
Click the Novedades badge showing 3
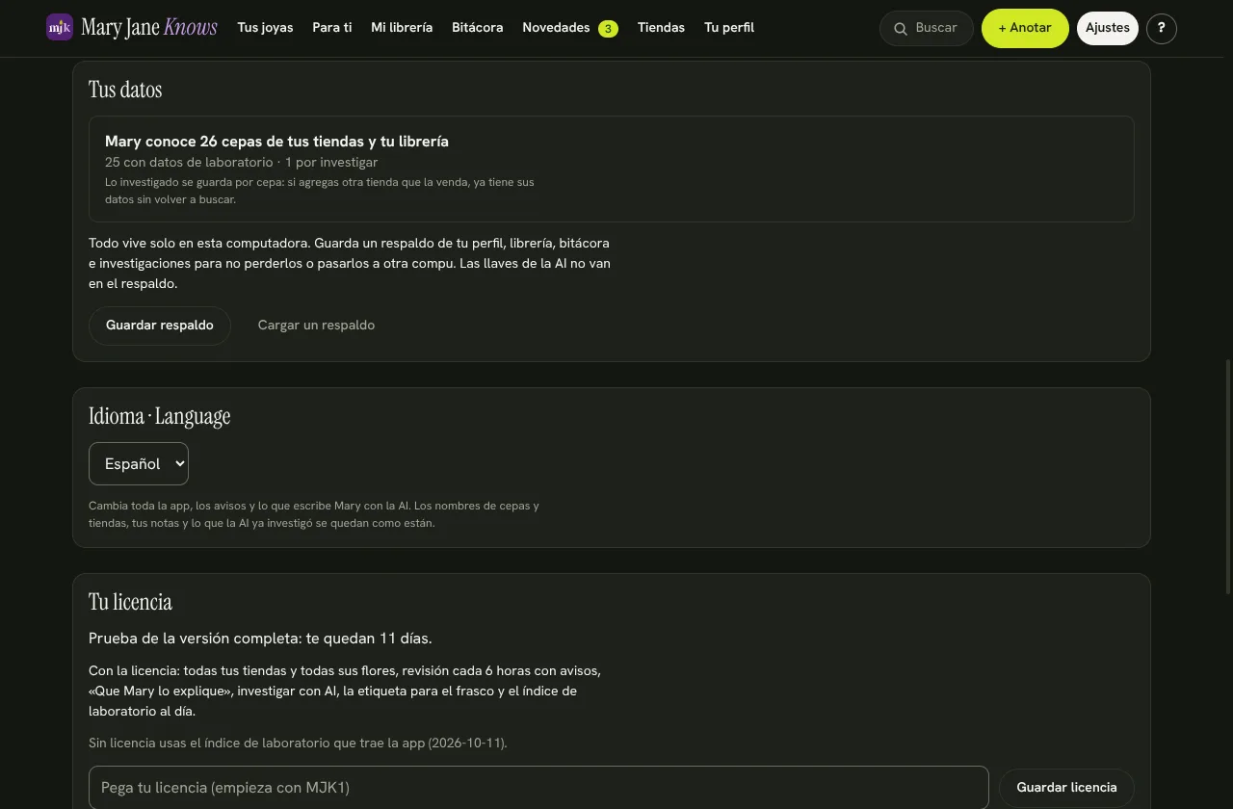pos(608,29)
